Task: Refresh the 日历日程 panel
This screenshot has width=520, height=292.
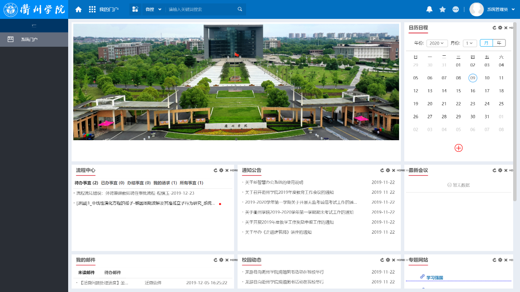Action: [494, 28]
